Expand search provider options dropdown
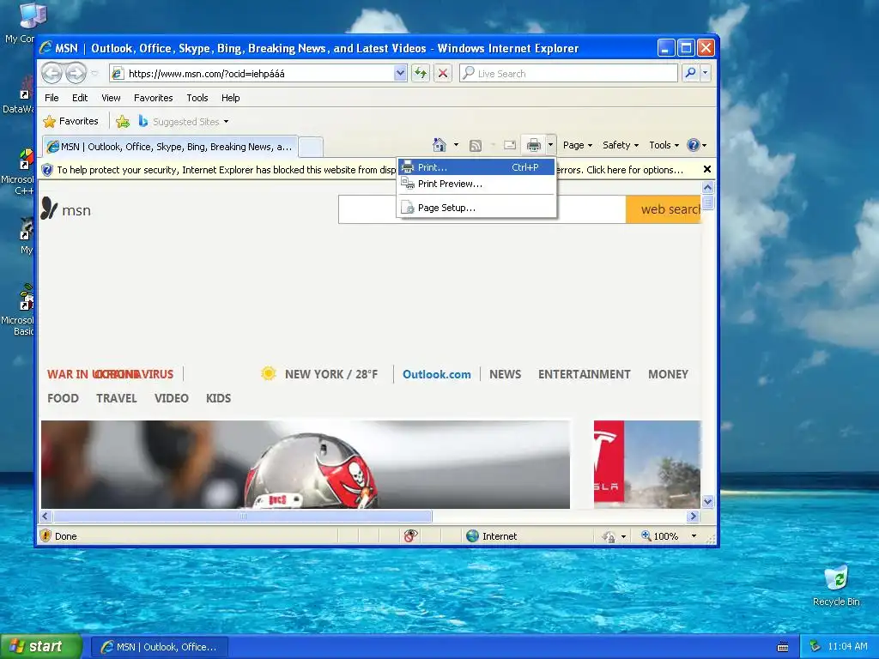Image resolution: width=879 pixels, height=659 pixels. (706, 73)
